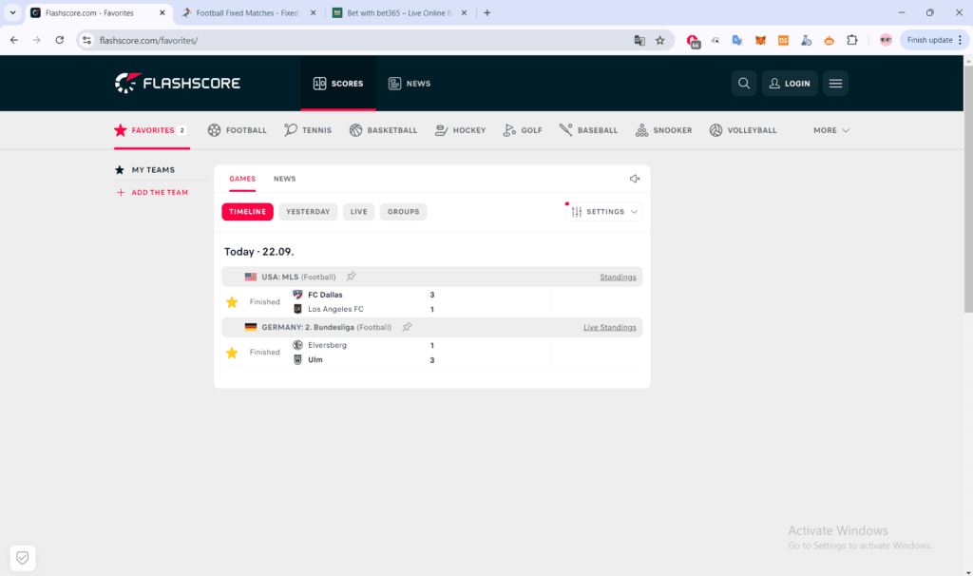
Task: Open MLS Standings link
Action: tap(618, 278)
